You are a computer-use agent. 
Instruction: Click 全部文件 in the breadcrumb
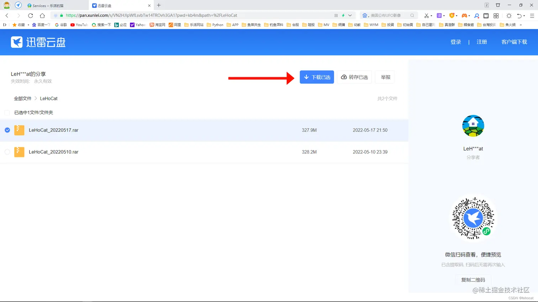(x=23, y=99)
